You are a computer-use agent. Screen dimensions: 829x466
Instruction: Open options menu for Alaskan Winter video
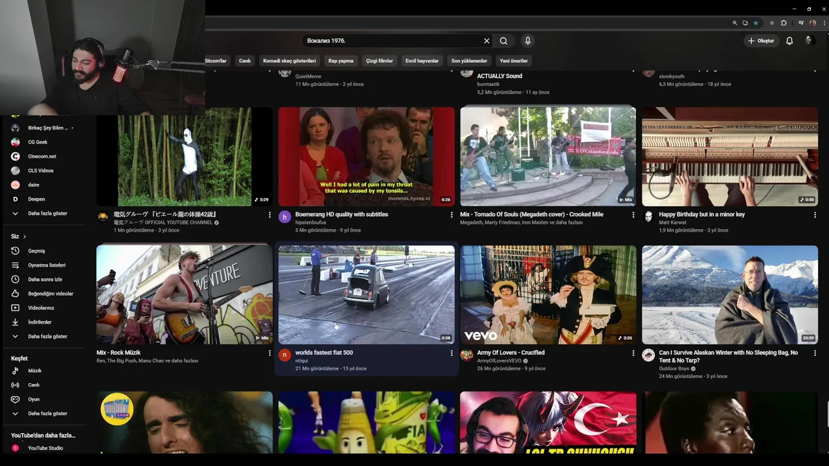(x=815, y=353)
